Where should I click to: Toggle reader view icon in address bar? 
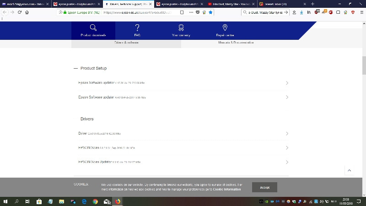[x=182, y=12]
